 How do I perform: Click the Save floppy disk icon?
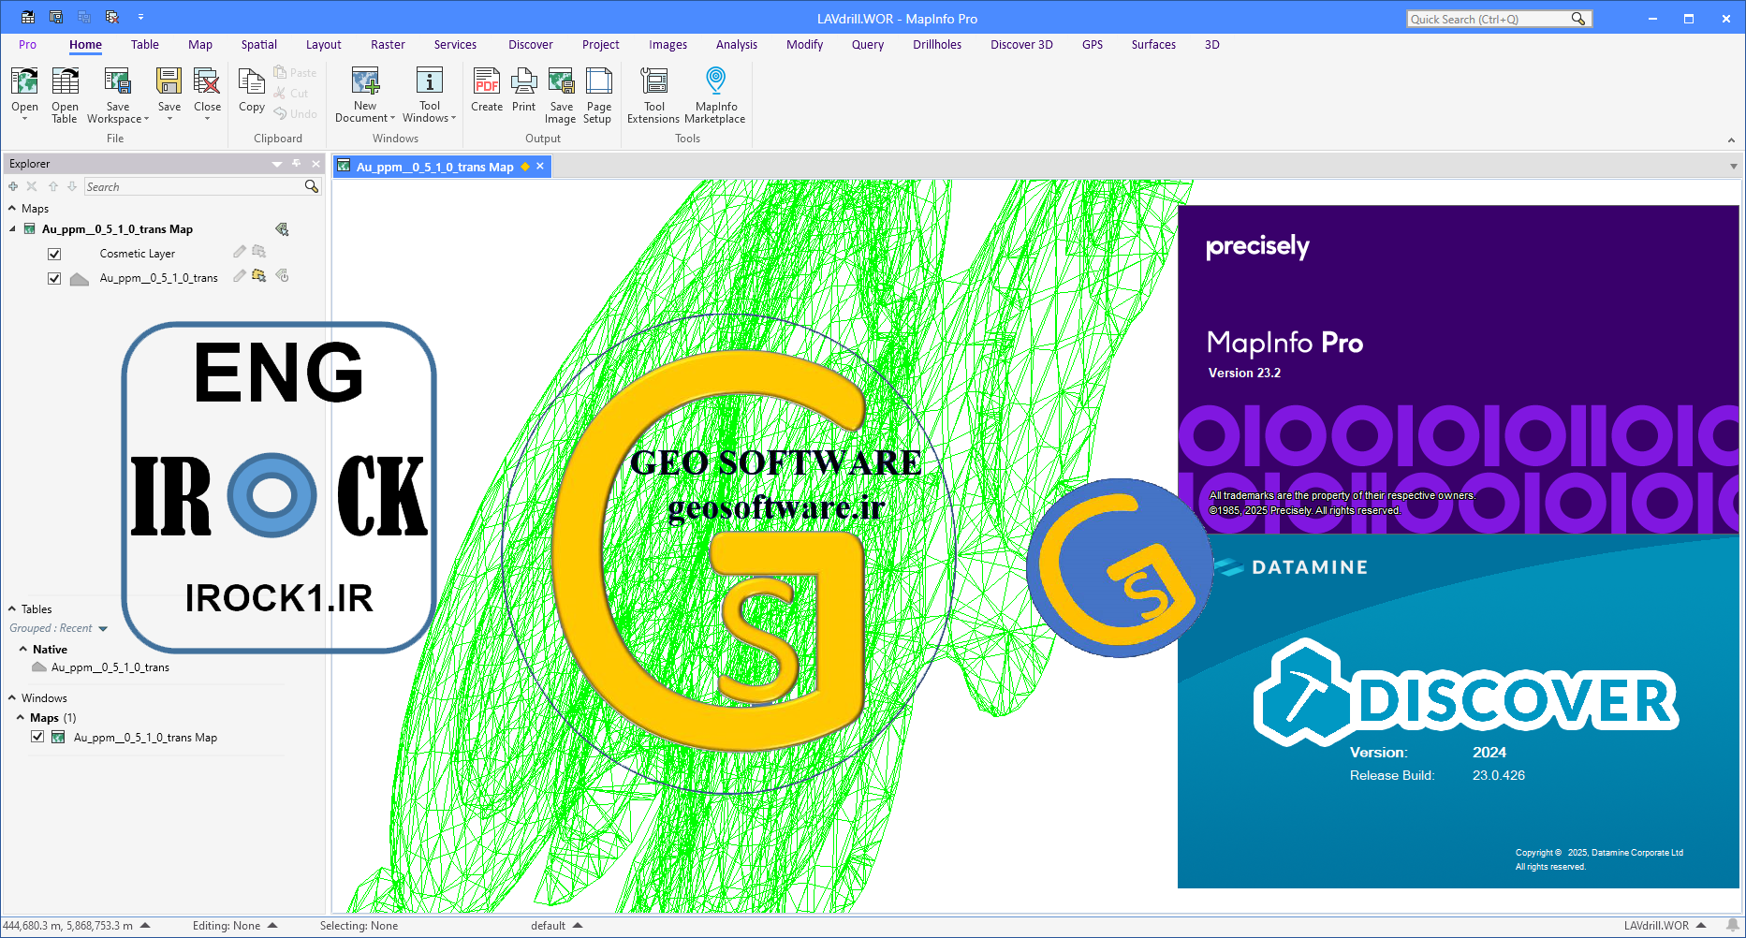169,82
